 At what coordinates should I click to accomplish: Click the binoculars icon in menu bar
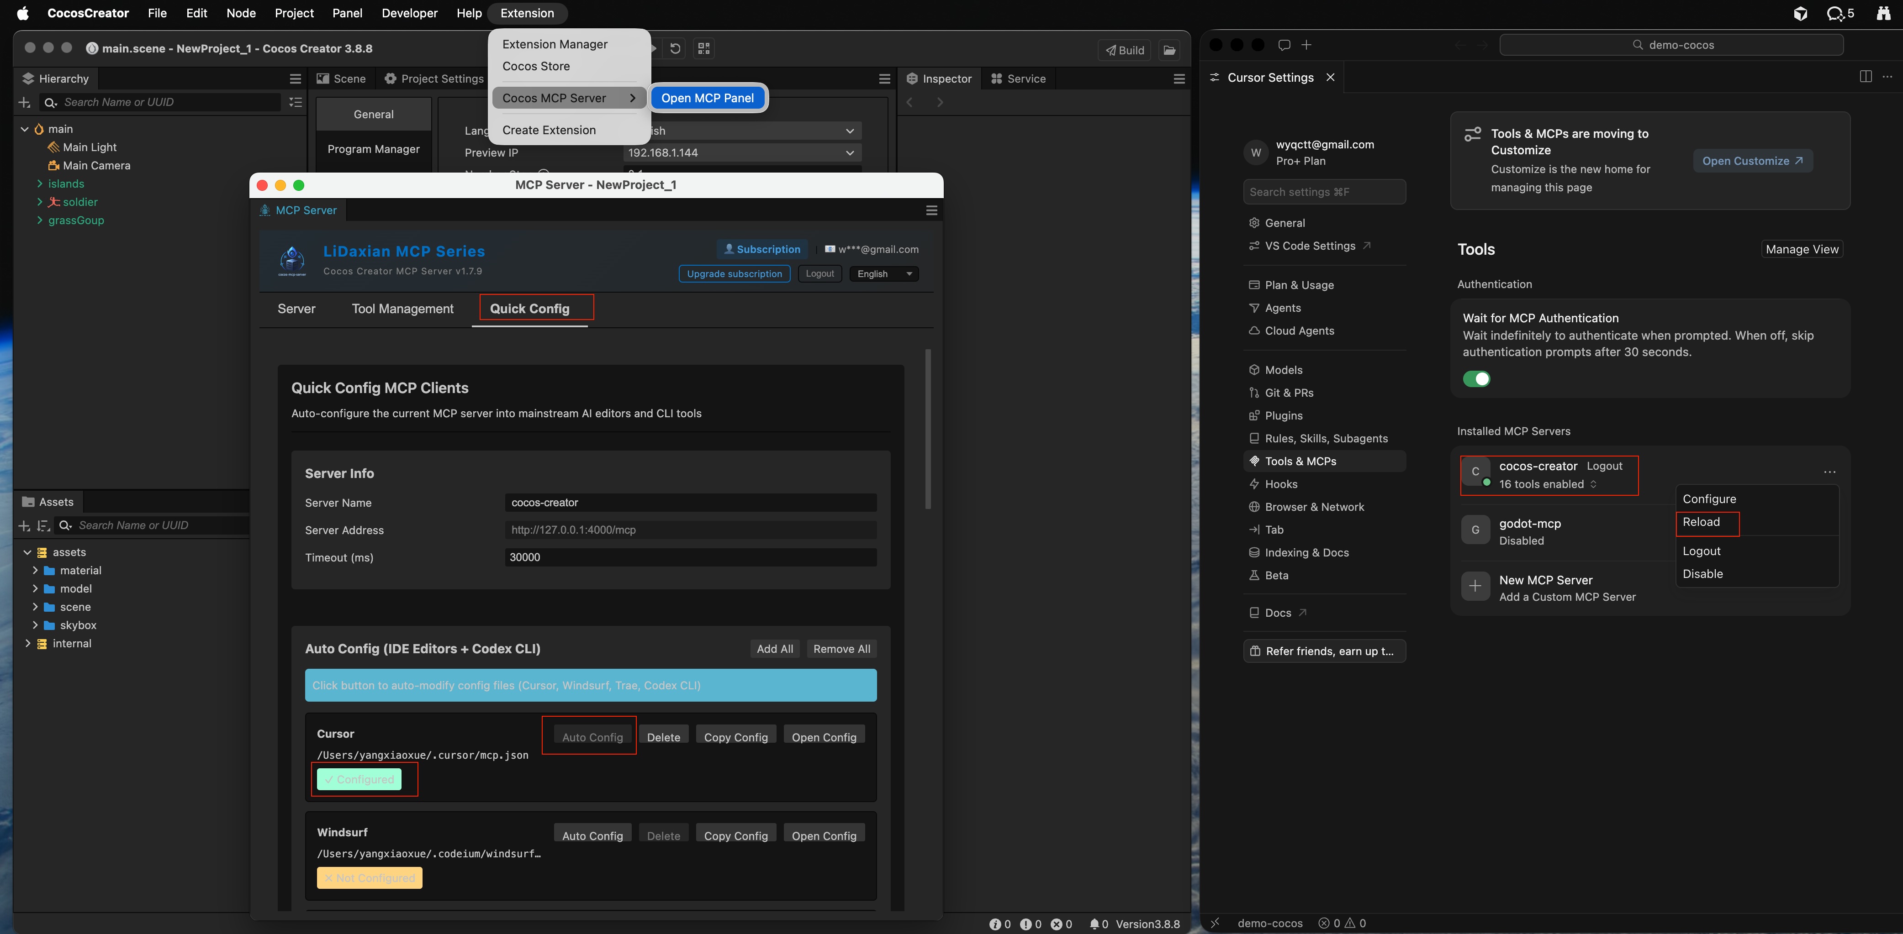(1883, 13)
